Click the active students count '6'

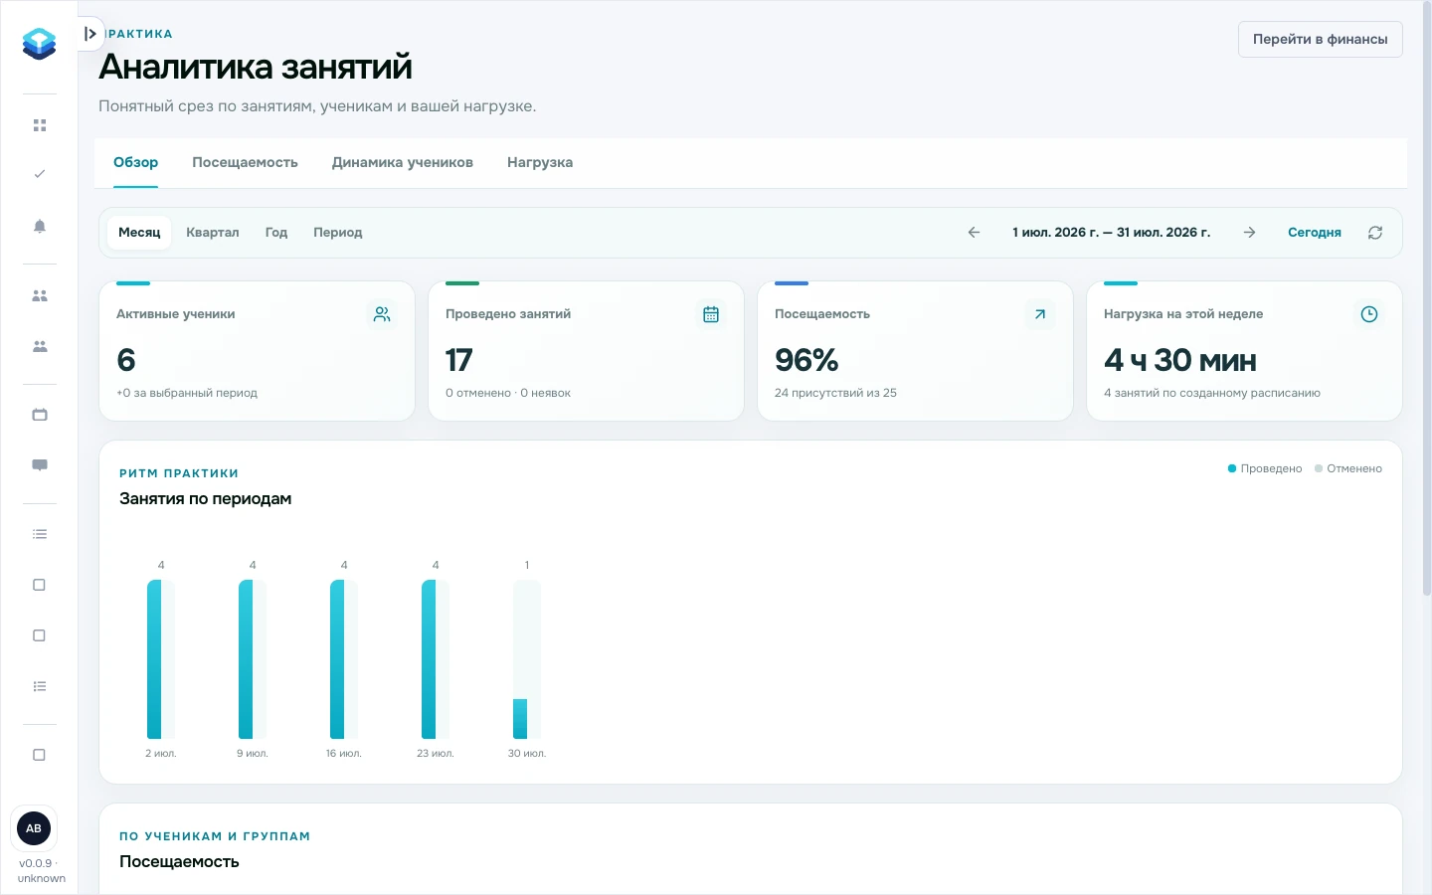tap(126, 360)
